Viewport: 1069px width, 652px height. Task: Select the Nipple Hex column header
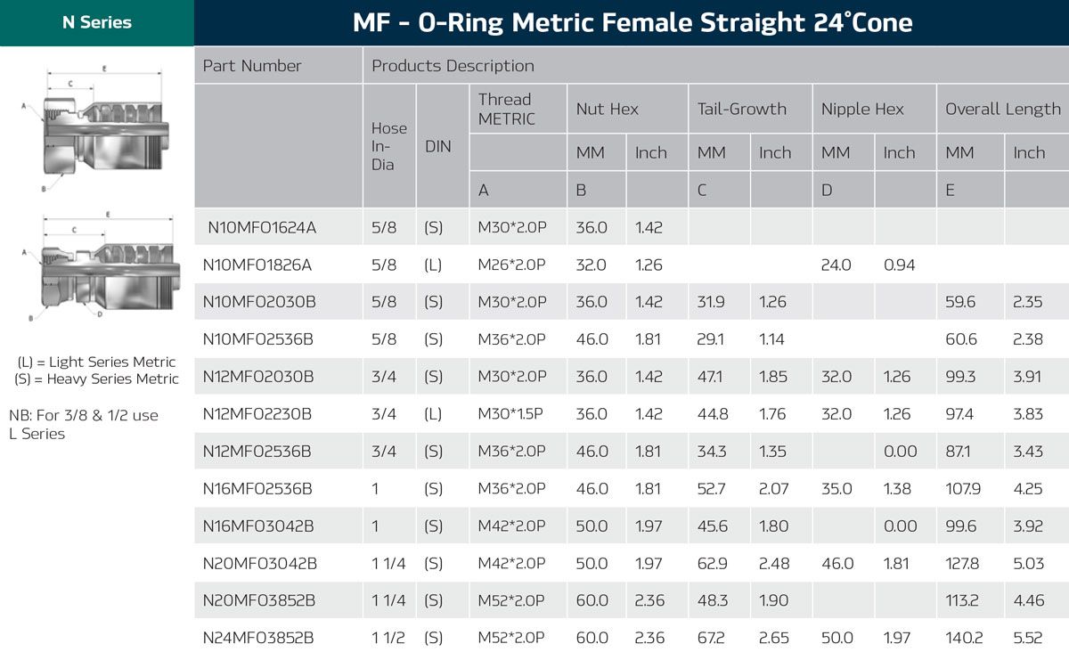[x=862, y=109]
